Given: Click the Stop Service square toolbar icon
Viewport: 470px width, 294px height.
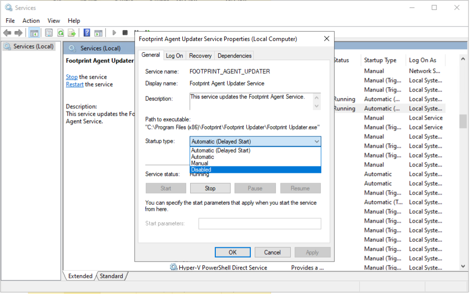Looking at the screenshot, I should pos(125,33).
